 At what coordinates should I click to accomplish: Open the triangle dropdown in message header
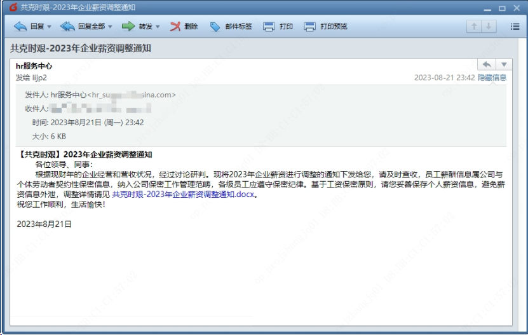pyautogui.click(x=504, y=65)
